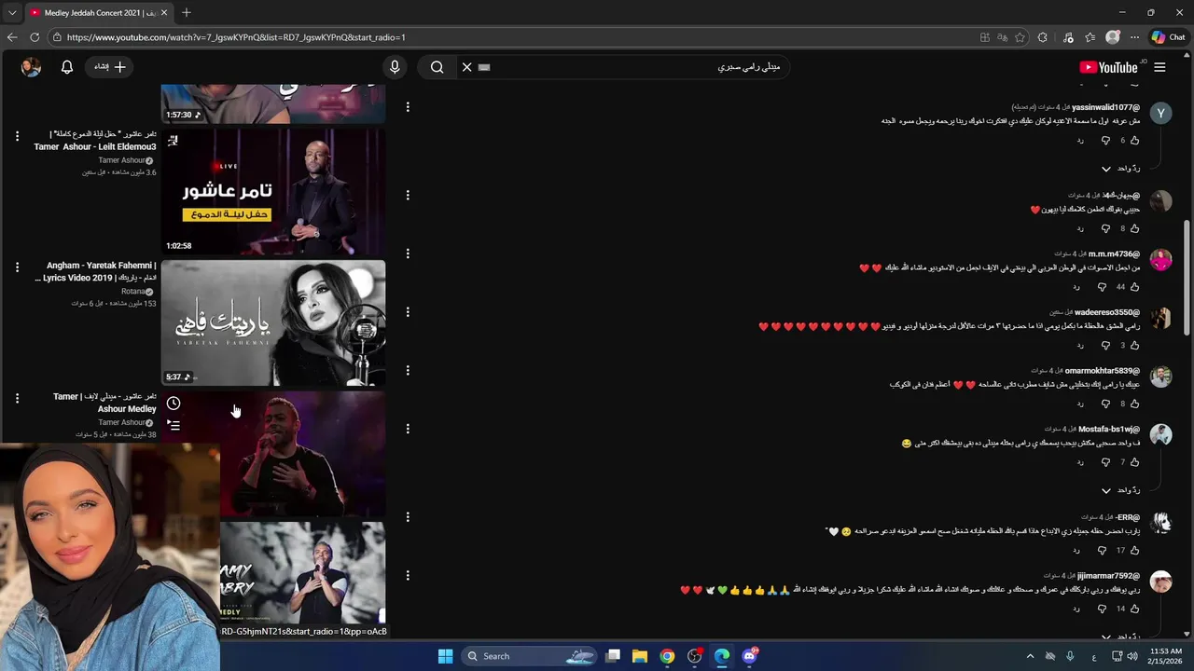This screenshot has height=671, width=1194.
Task: Open the options menu for m.m.m4736's comment
Action: tap(408, 253)
